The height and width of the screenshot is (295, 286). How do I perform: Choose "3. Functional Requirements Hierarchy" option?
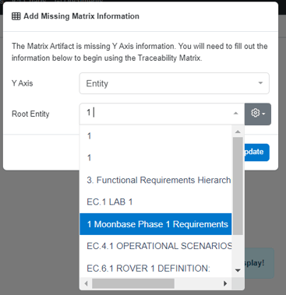tap(155, 180)
